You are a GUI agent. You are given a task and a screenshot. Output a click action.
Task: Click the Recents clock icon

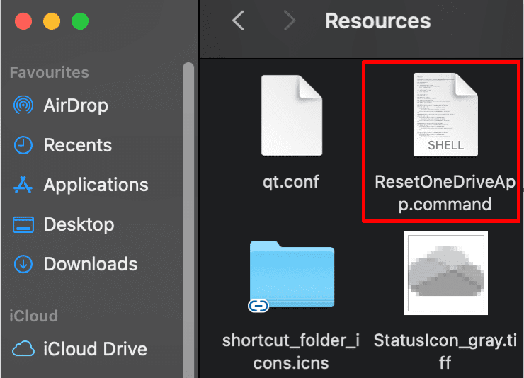[23, 145]
